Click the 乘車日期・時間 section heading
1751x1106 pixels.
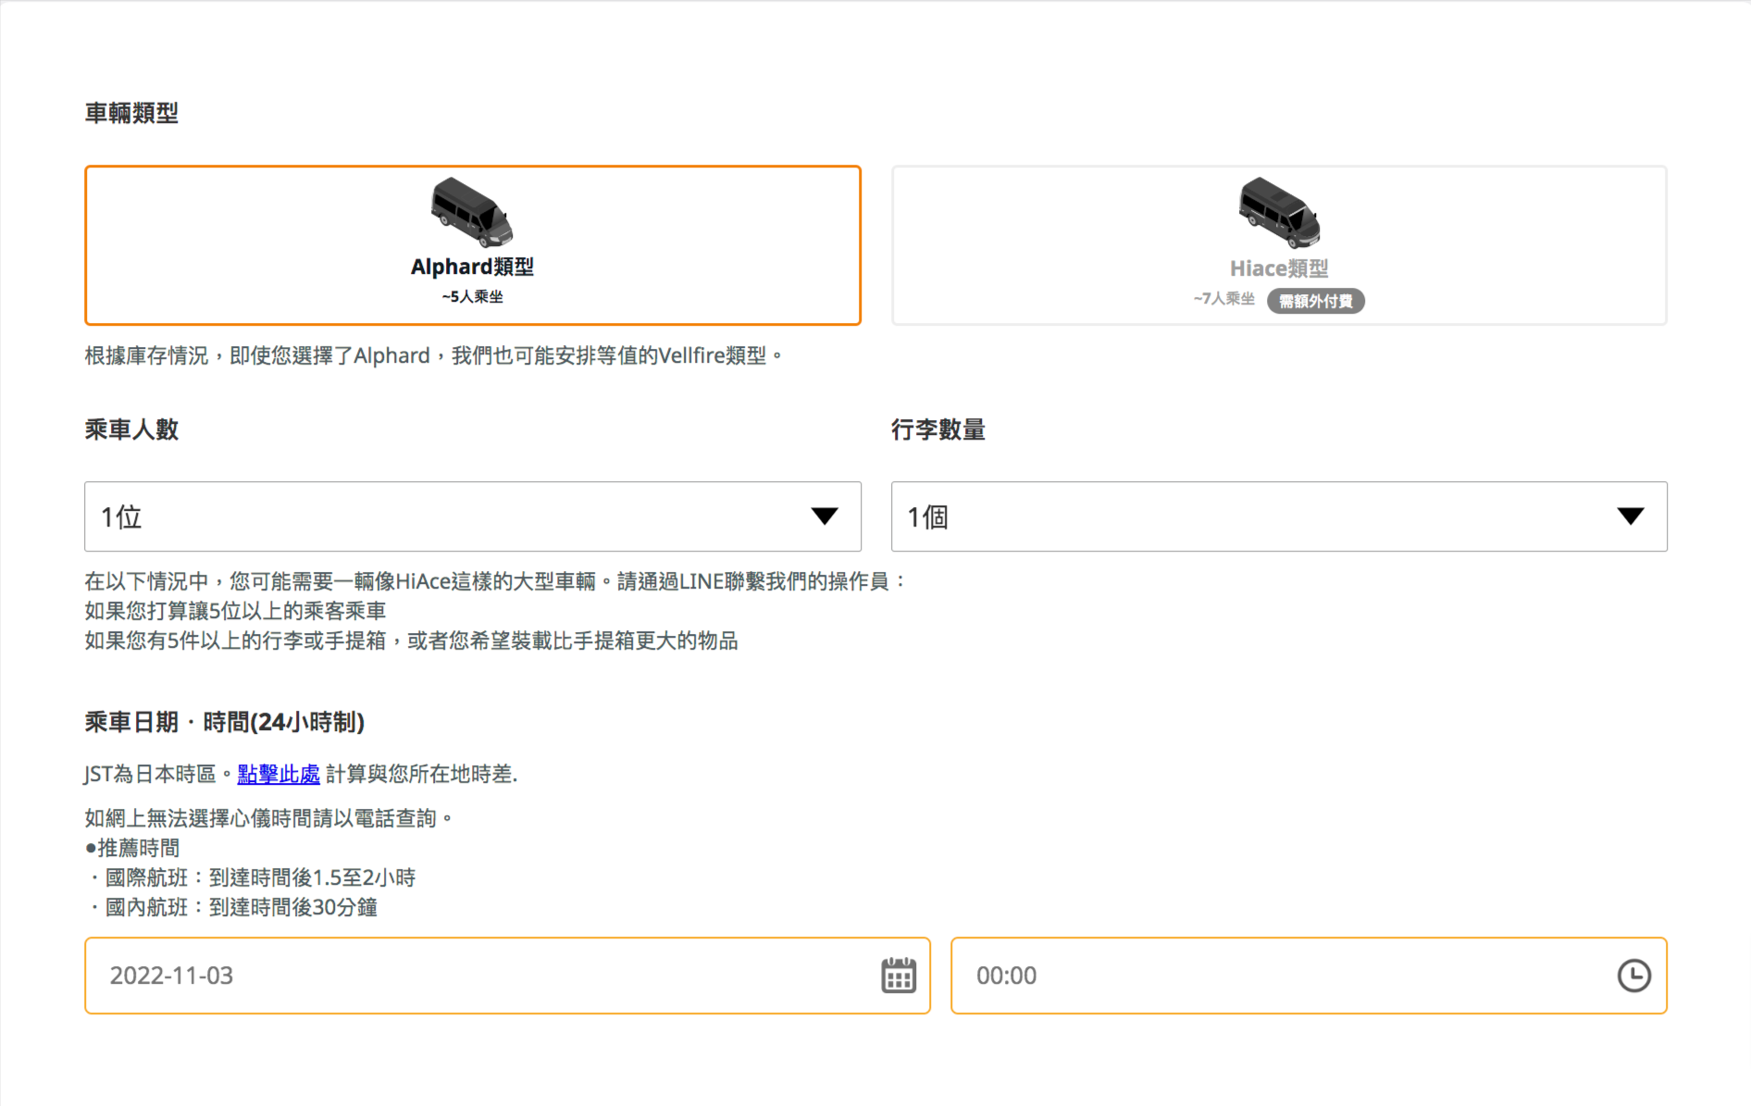(225, 722)
